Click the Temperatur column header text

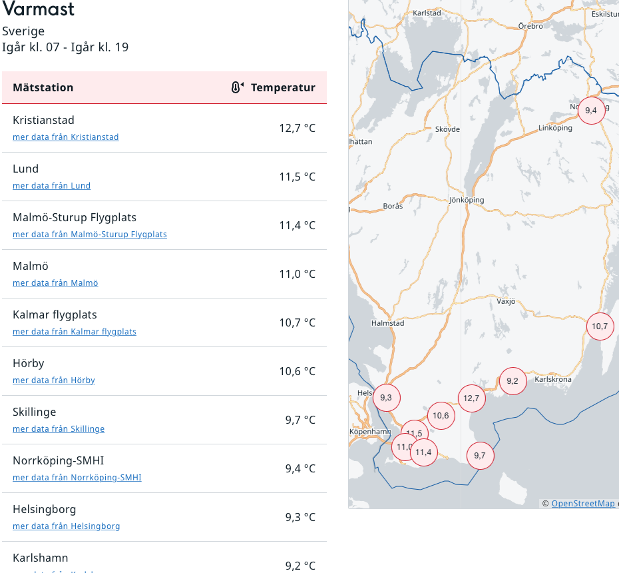click(283, 87)
